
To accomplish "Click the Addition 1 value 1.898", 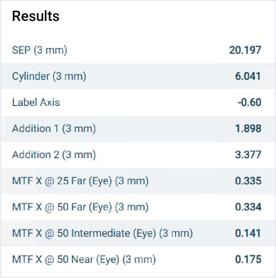I will pos(248,129).
